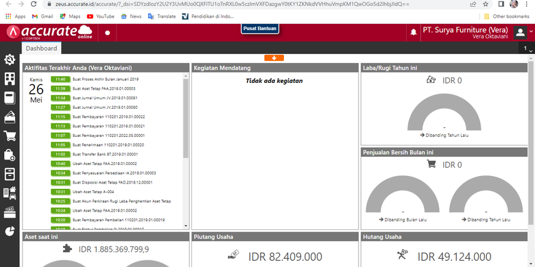Click the dashboard main vertical scrollbar
535x267 pixels.
click(x=531, y=143)
